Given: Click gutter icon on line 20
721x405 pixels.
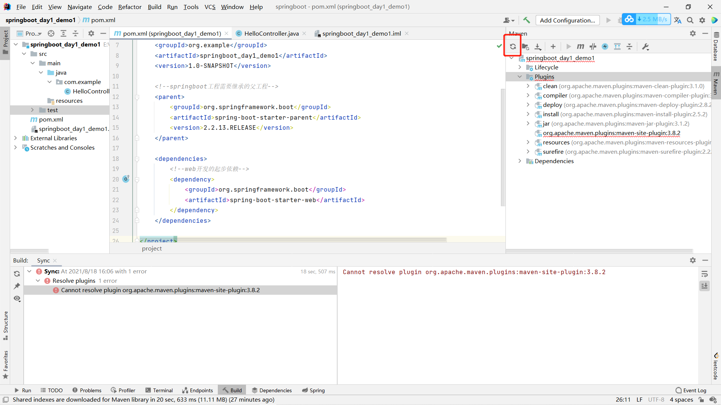Looking at the screenshot, I should point(126,179).
